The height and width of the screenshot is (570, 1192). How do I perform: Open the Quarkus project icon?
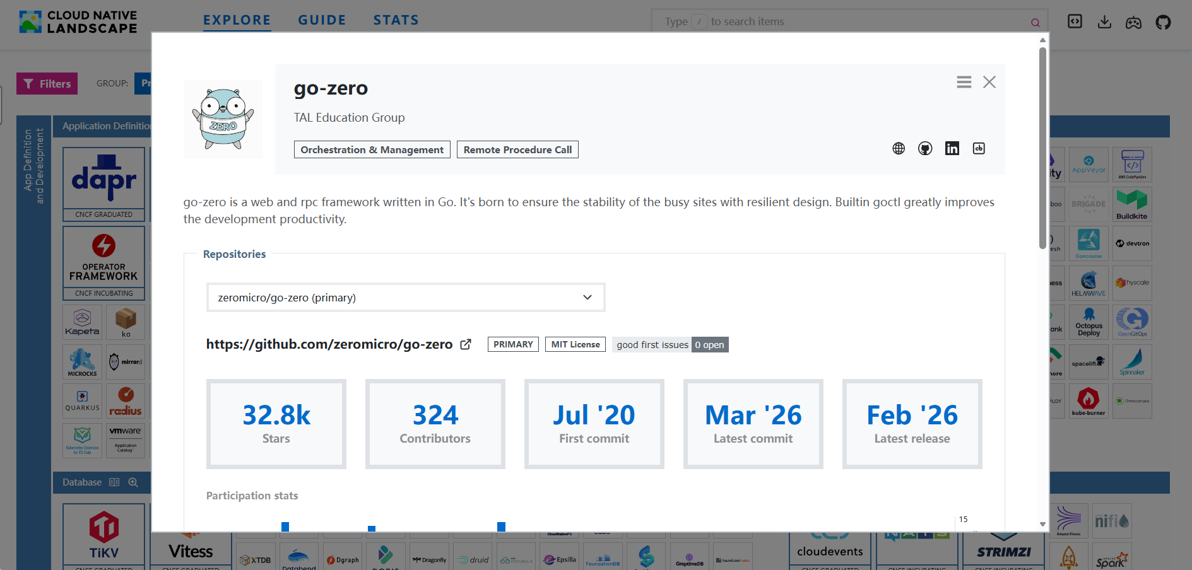tap(83, 401)
